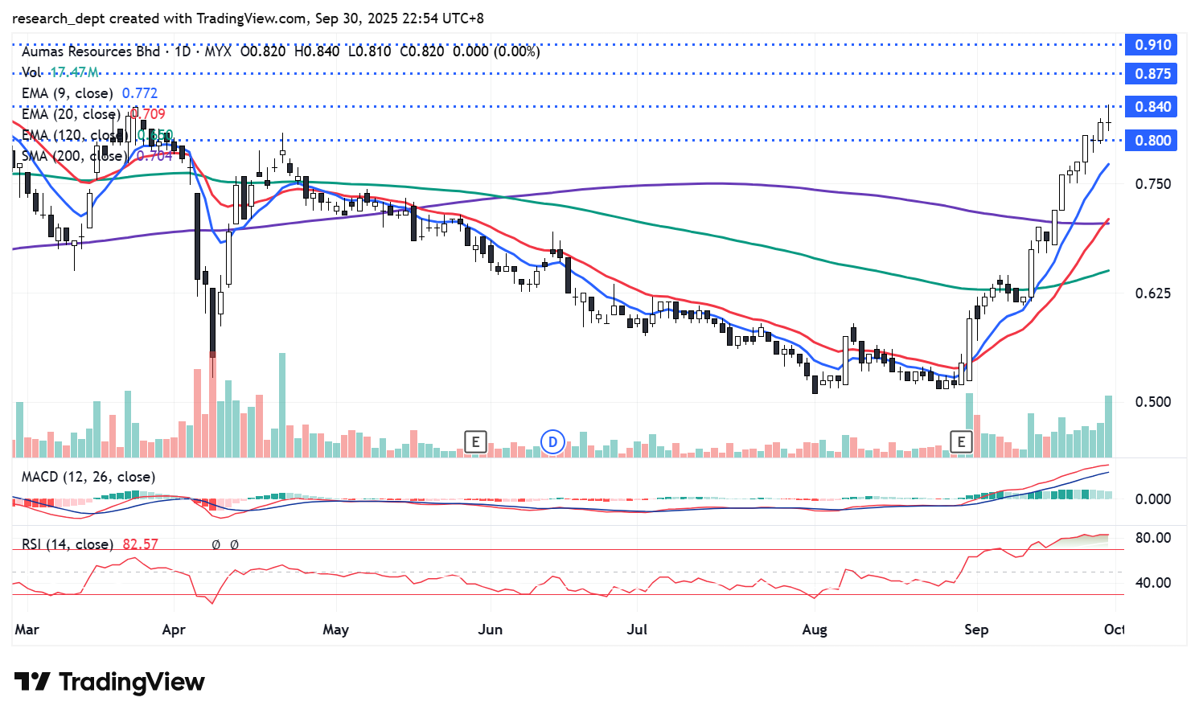Click the Sep label on time axis
This screenshot has width=1199, height=718.
(x=976, y=630)
